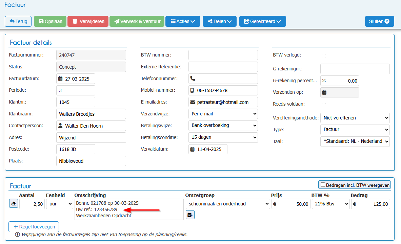Click the Postcode field
Image resolution: width=401 pixels, height=244 pixels.
click(x=76, y=149)
